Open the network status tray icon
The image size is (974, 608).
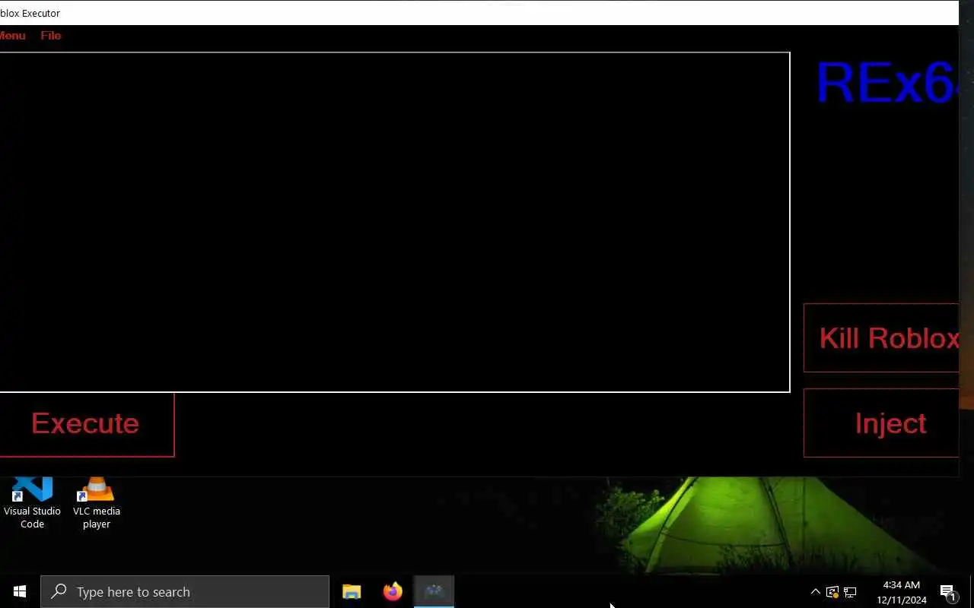851,591
